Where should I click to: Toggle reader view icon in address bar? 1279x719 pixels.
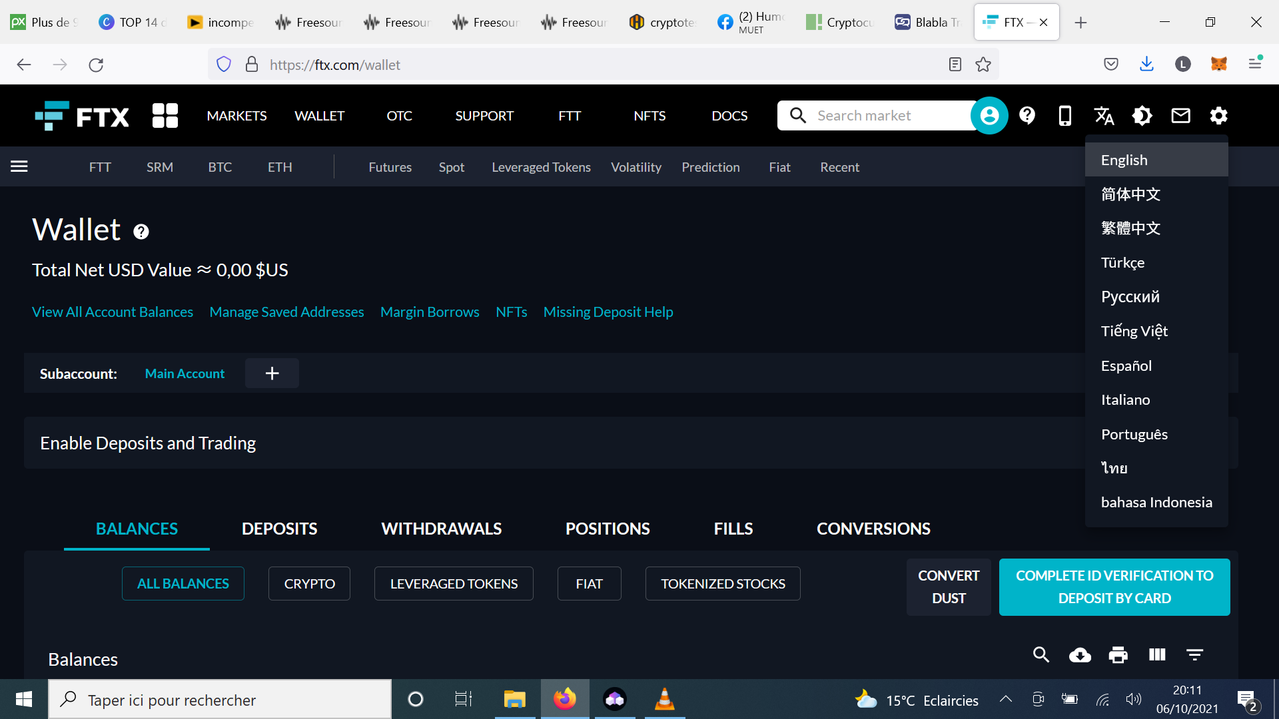point(955,65)
